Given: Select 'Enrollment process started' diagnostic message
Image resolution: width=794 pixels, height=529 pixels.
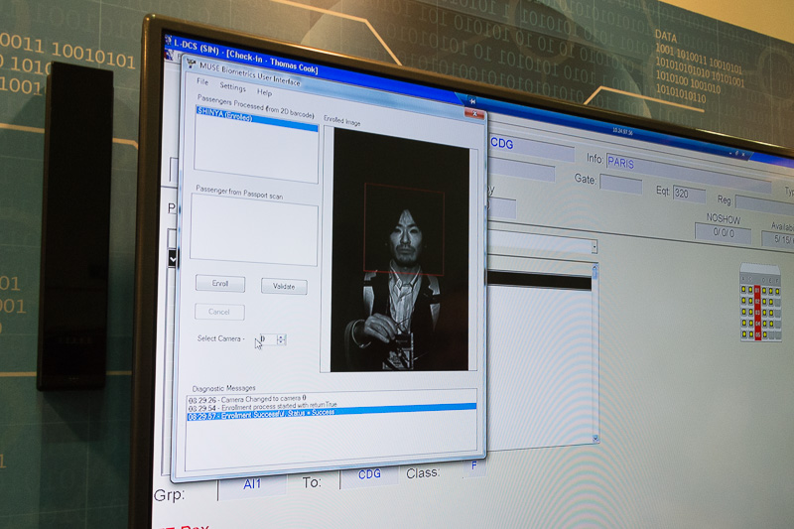Looking at the screenshot, I should tap(263, 407).
